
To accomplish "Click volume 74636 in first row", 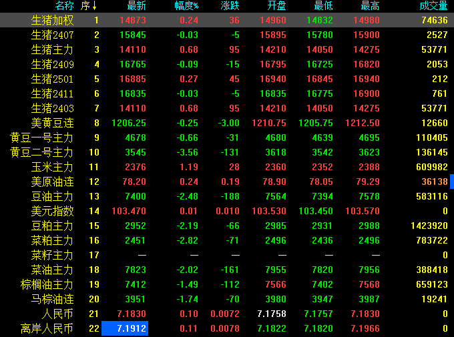I will pyautogui.click(x=435, y=20).
